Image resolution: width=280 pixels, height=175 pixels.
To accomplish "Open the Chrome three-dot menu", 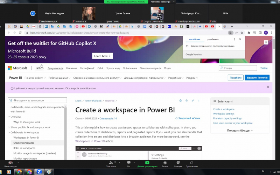I will tap(272, 33).
